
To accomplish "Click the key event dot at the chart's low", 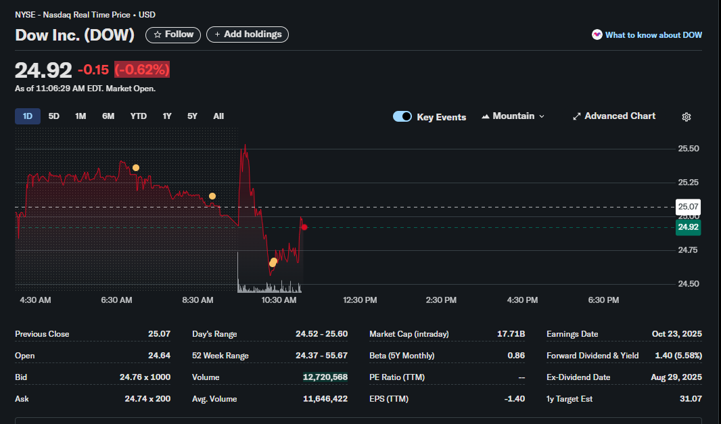I will (x=273, y=262).
